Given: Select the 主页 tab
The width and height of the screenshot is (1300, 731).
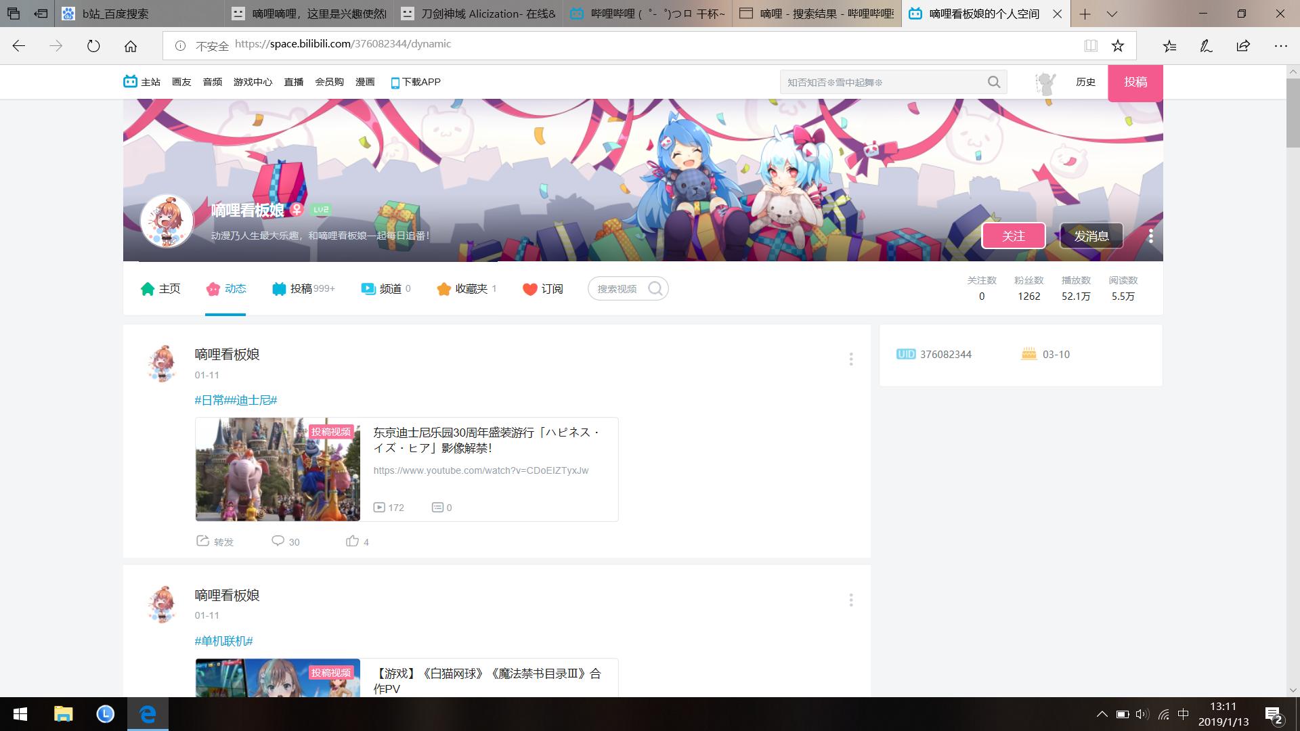Looking at the screenshot, I should click(160, 289).
